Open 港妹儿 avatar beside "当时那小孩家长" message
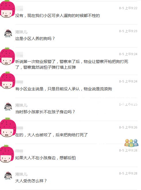Viewport: 141px width, 190px height. [x=8, y=107]
